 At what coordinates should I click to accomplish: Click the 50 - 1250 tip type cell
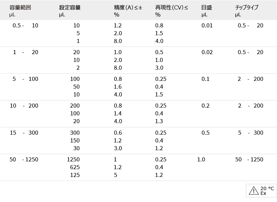[249, 159]
